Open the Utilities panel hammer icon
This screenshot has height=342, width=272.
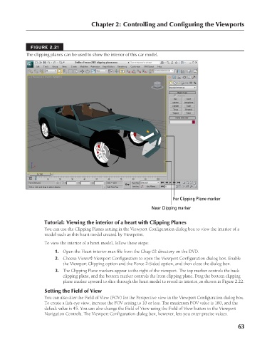coord(194,77)
